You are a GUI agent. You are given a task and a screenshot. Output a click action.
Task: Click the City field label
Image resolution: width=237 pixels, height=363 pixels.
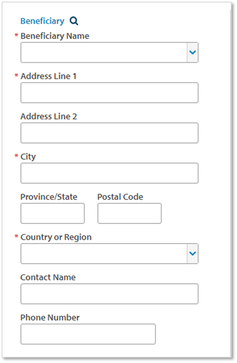click(x=28, y=157)
